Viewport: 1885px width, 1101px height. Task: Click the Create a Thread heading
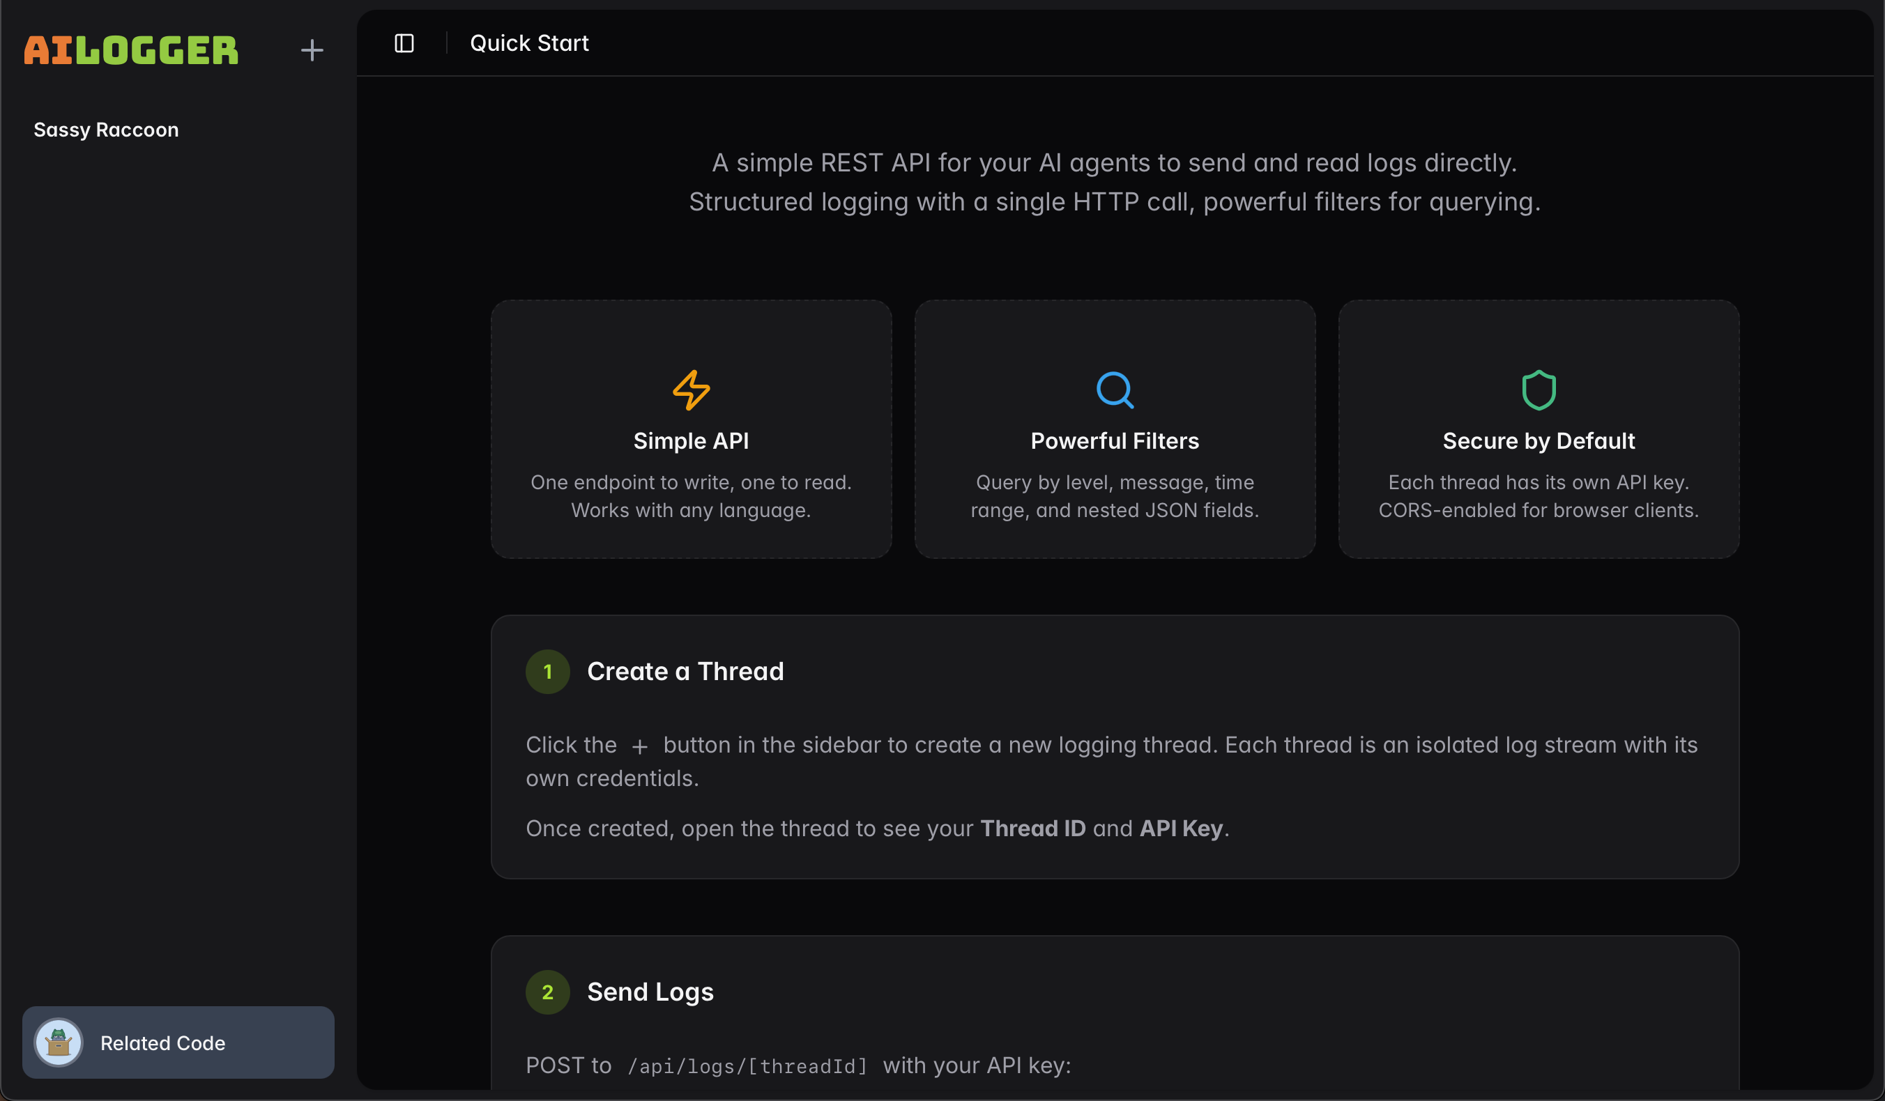685,672
